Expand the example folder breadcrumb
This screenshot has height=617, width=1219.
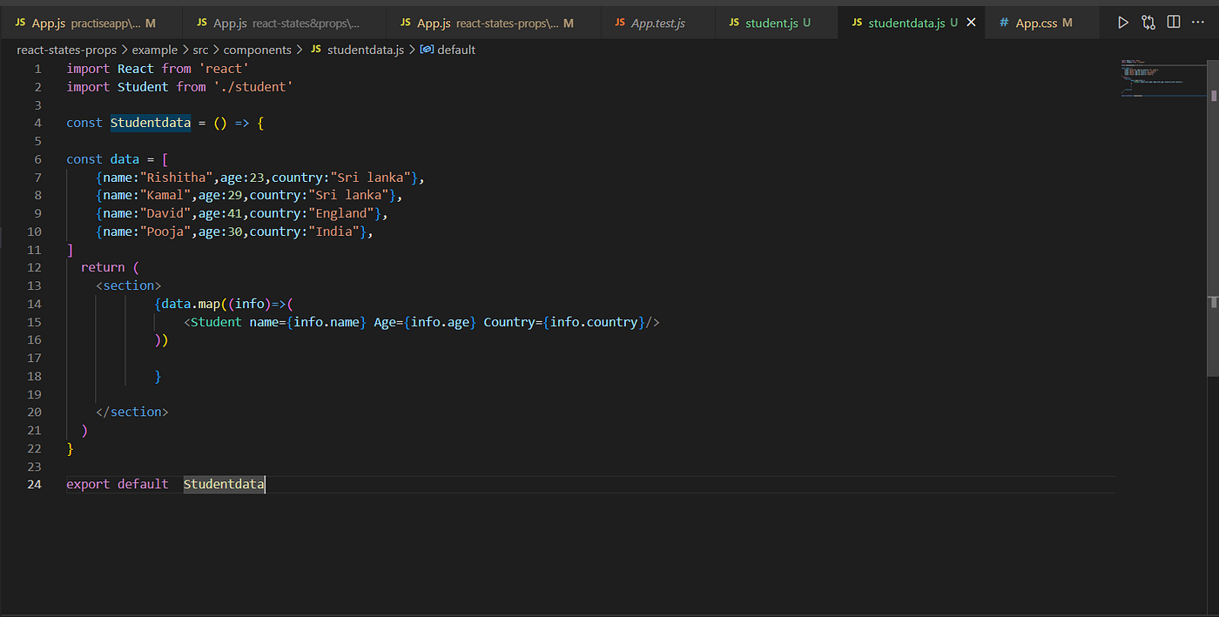(155, 50)
